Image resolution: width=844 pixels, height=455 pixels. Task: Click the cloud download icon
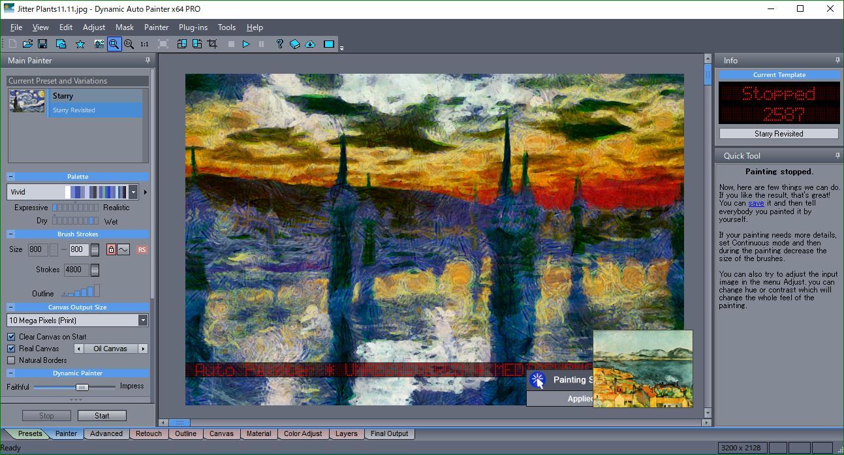coord(310,44)
